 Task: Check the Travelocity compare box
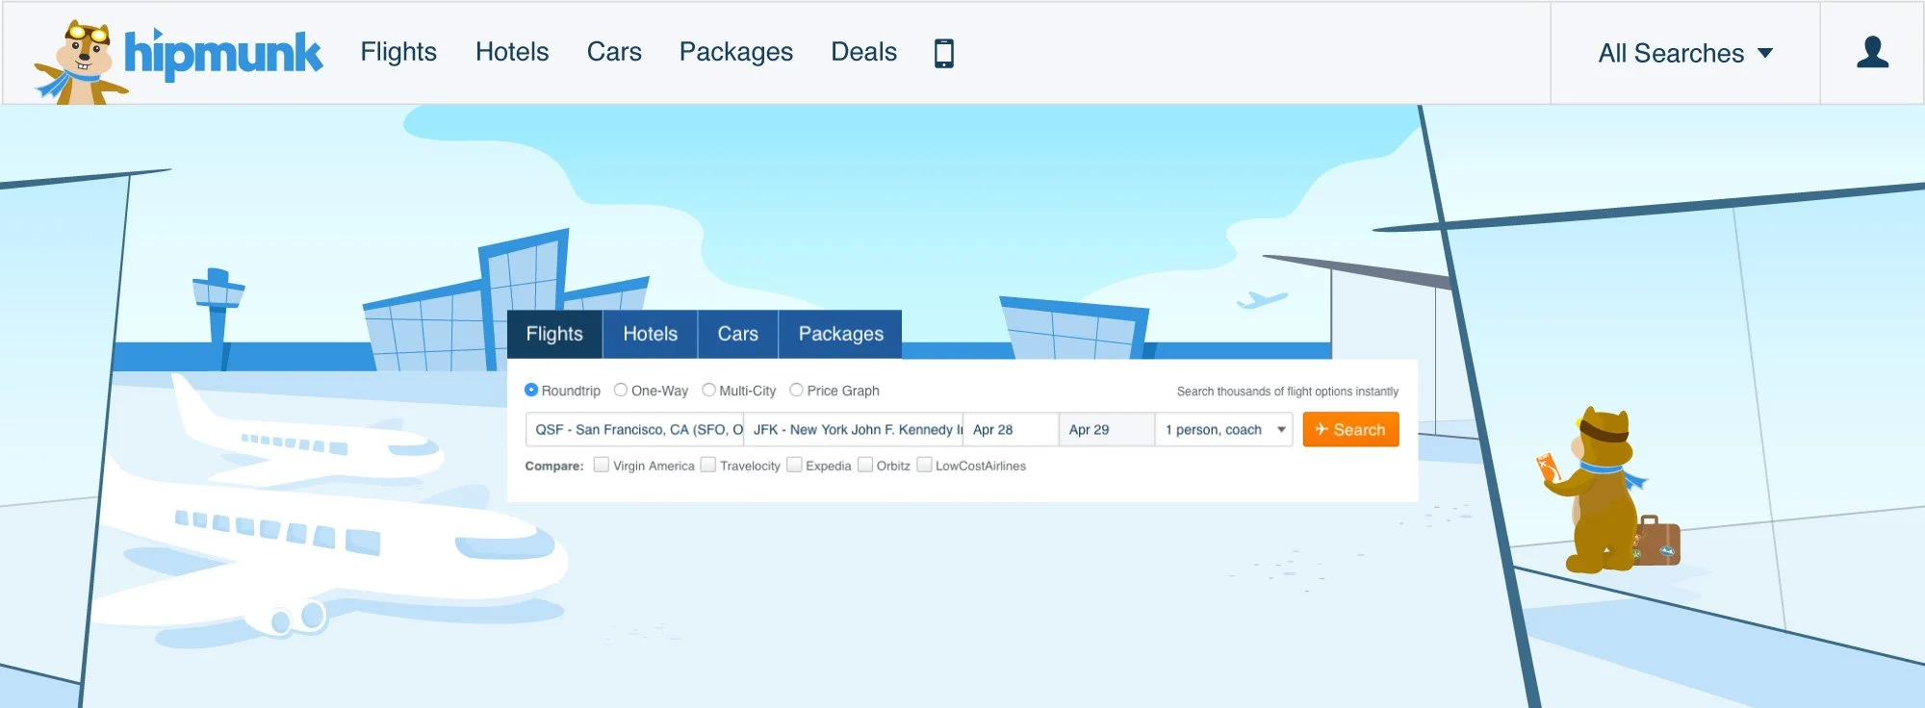pyautogui.click(x=708, y=465)
